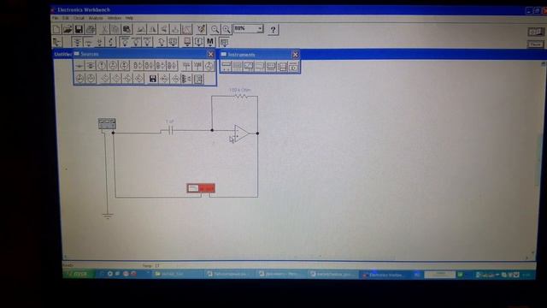Pick the Bode Plotter in Instruments palette
The width and height of the screenshot is (547, 308).
[260, 66]
